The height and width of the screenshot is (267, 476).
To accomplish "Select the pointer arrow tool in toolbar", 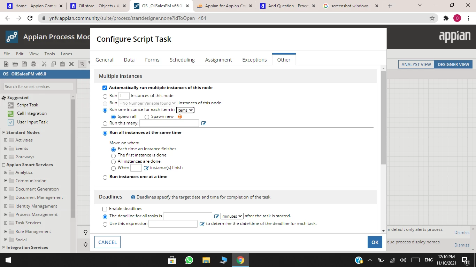I will (x=82, y=64).
